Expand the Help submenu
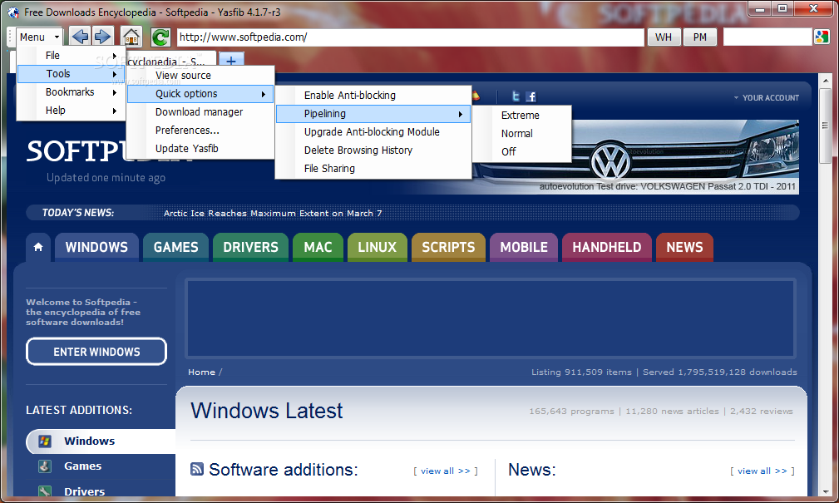 [72, 111]
